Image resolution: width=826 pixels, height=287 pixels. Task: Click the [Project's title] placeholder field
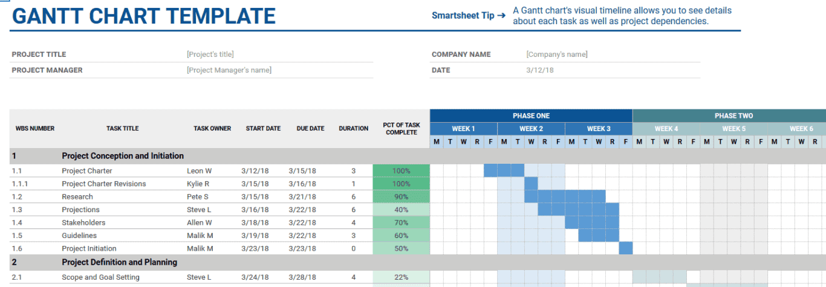(210, 54)
